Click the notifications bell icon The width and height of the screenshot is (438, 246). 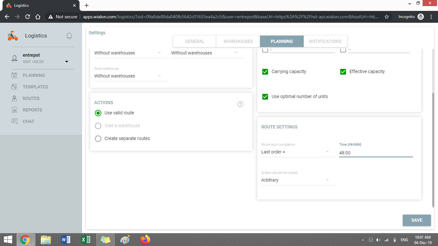point(69,36)
